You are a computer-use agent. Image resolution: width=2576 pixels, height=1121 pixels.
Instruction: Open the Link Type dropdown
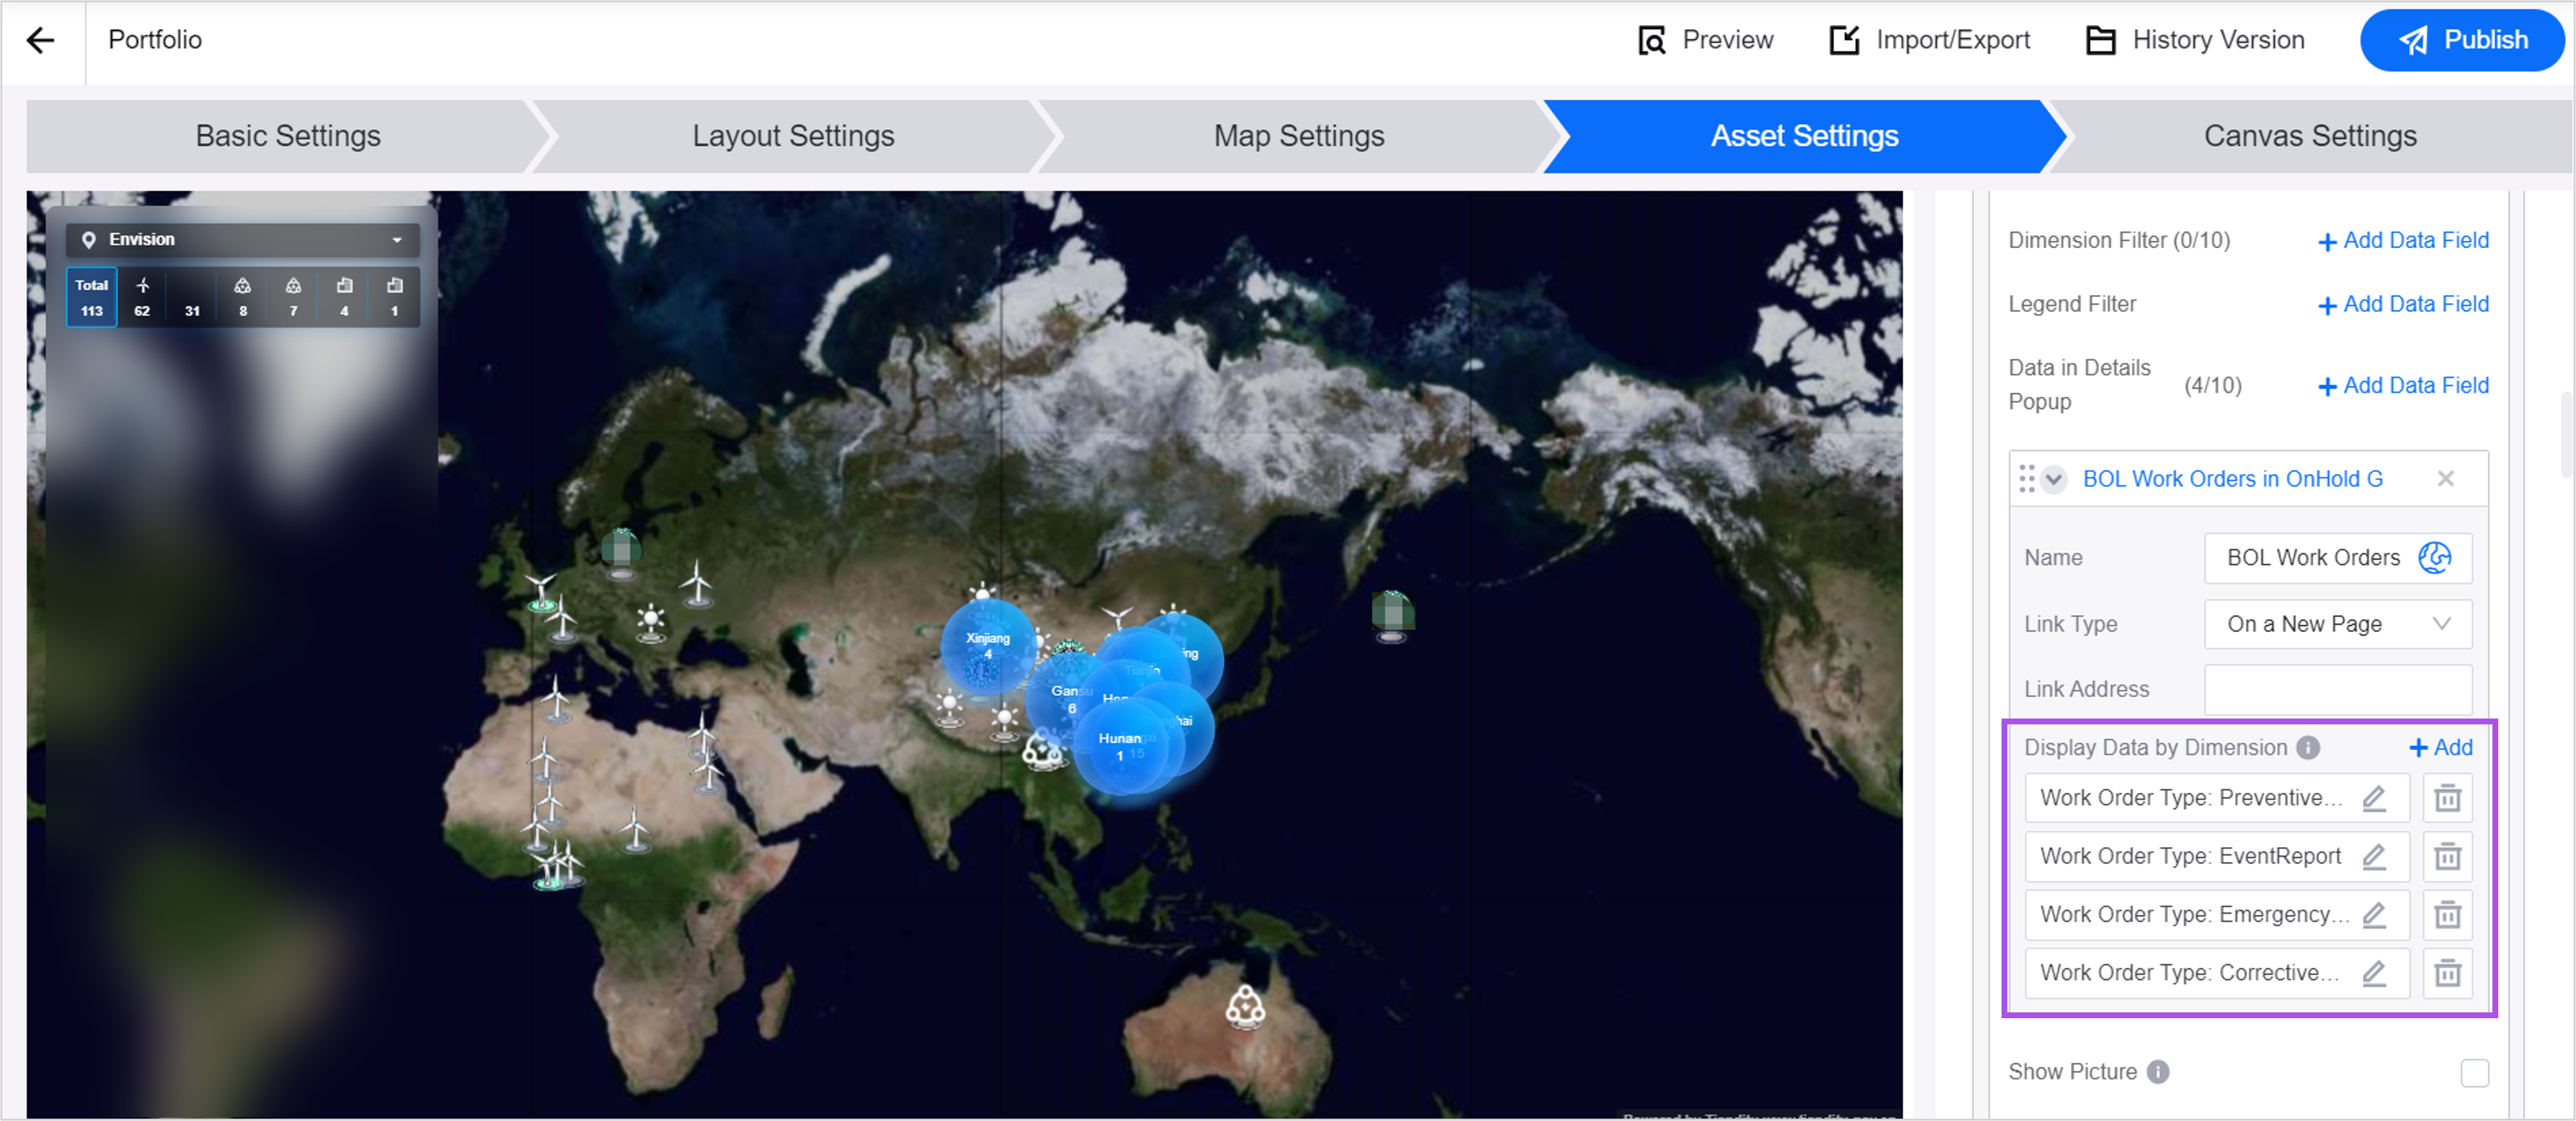pyautogui.click(x=2337, y=624)
